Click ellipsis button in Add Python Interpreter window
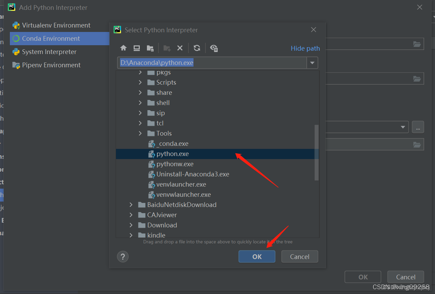This screenshot has width=435, height=294. [418, 127]
